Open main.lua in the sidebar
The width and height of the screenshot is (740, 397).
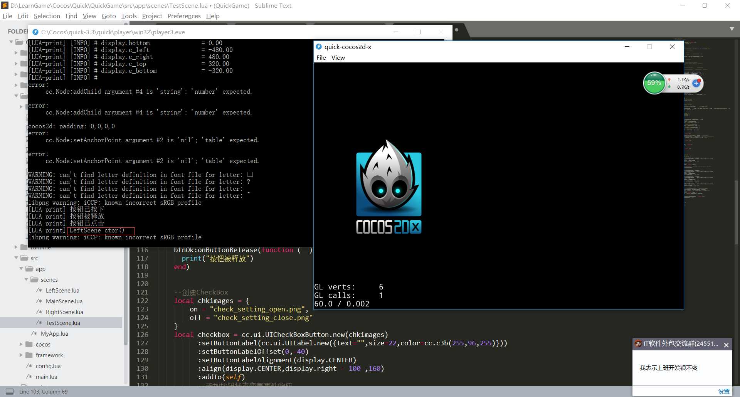46,377
